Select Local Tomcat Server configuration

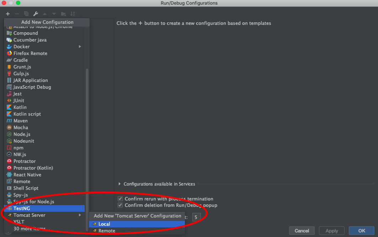137,224
